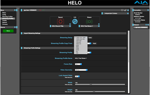Click the red Record button icon

coord(60,21)
